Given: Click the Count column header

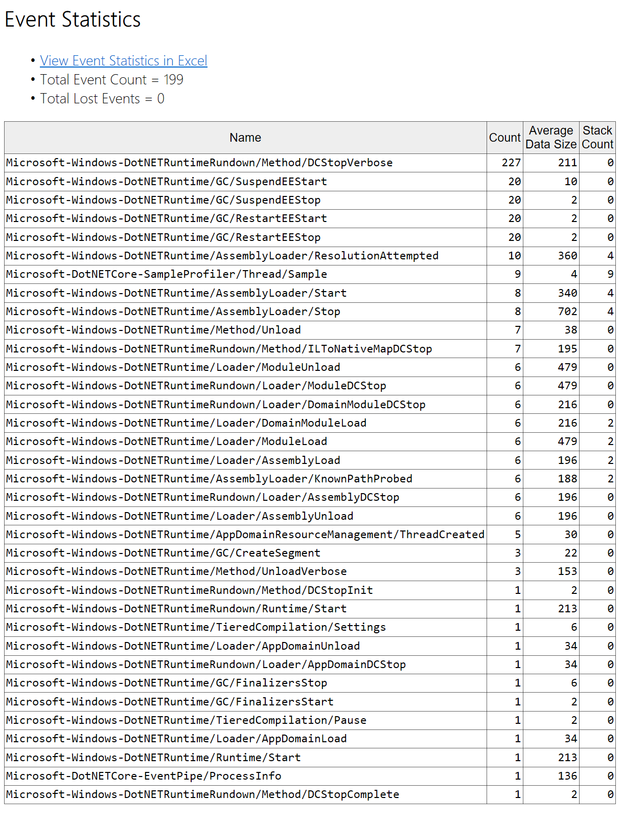Looking at the screenshot, I should click(x=505, y=138).
